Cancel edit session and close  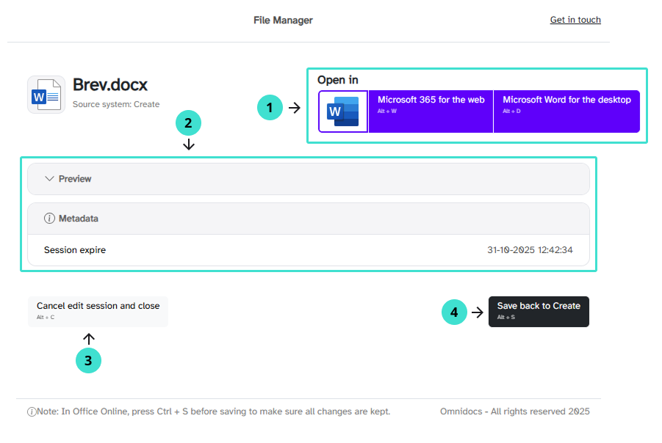tap(98, 311)
